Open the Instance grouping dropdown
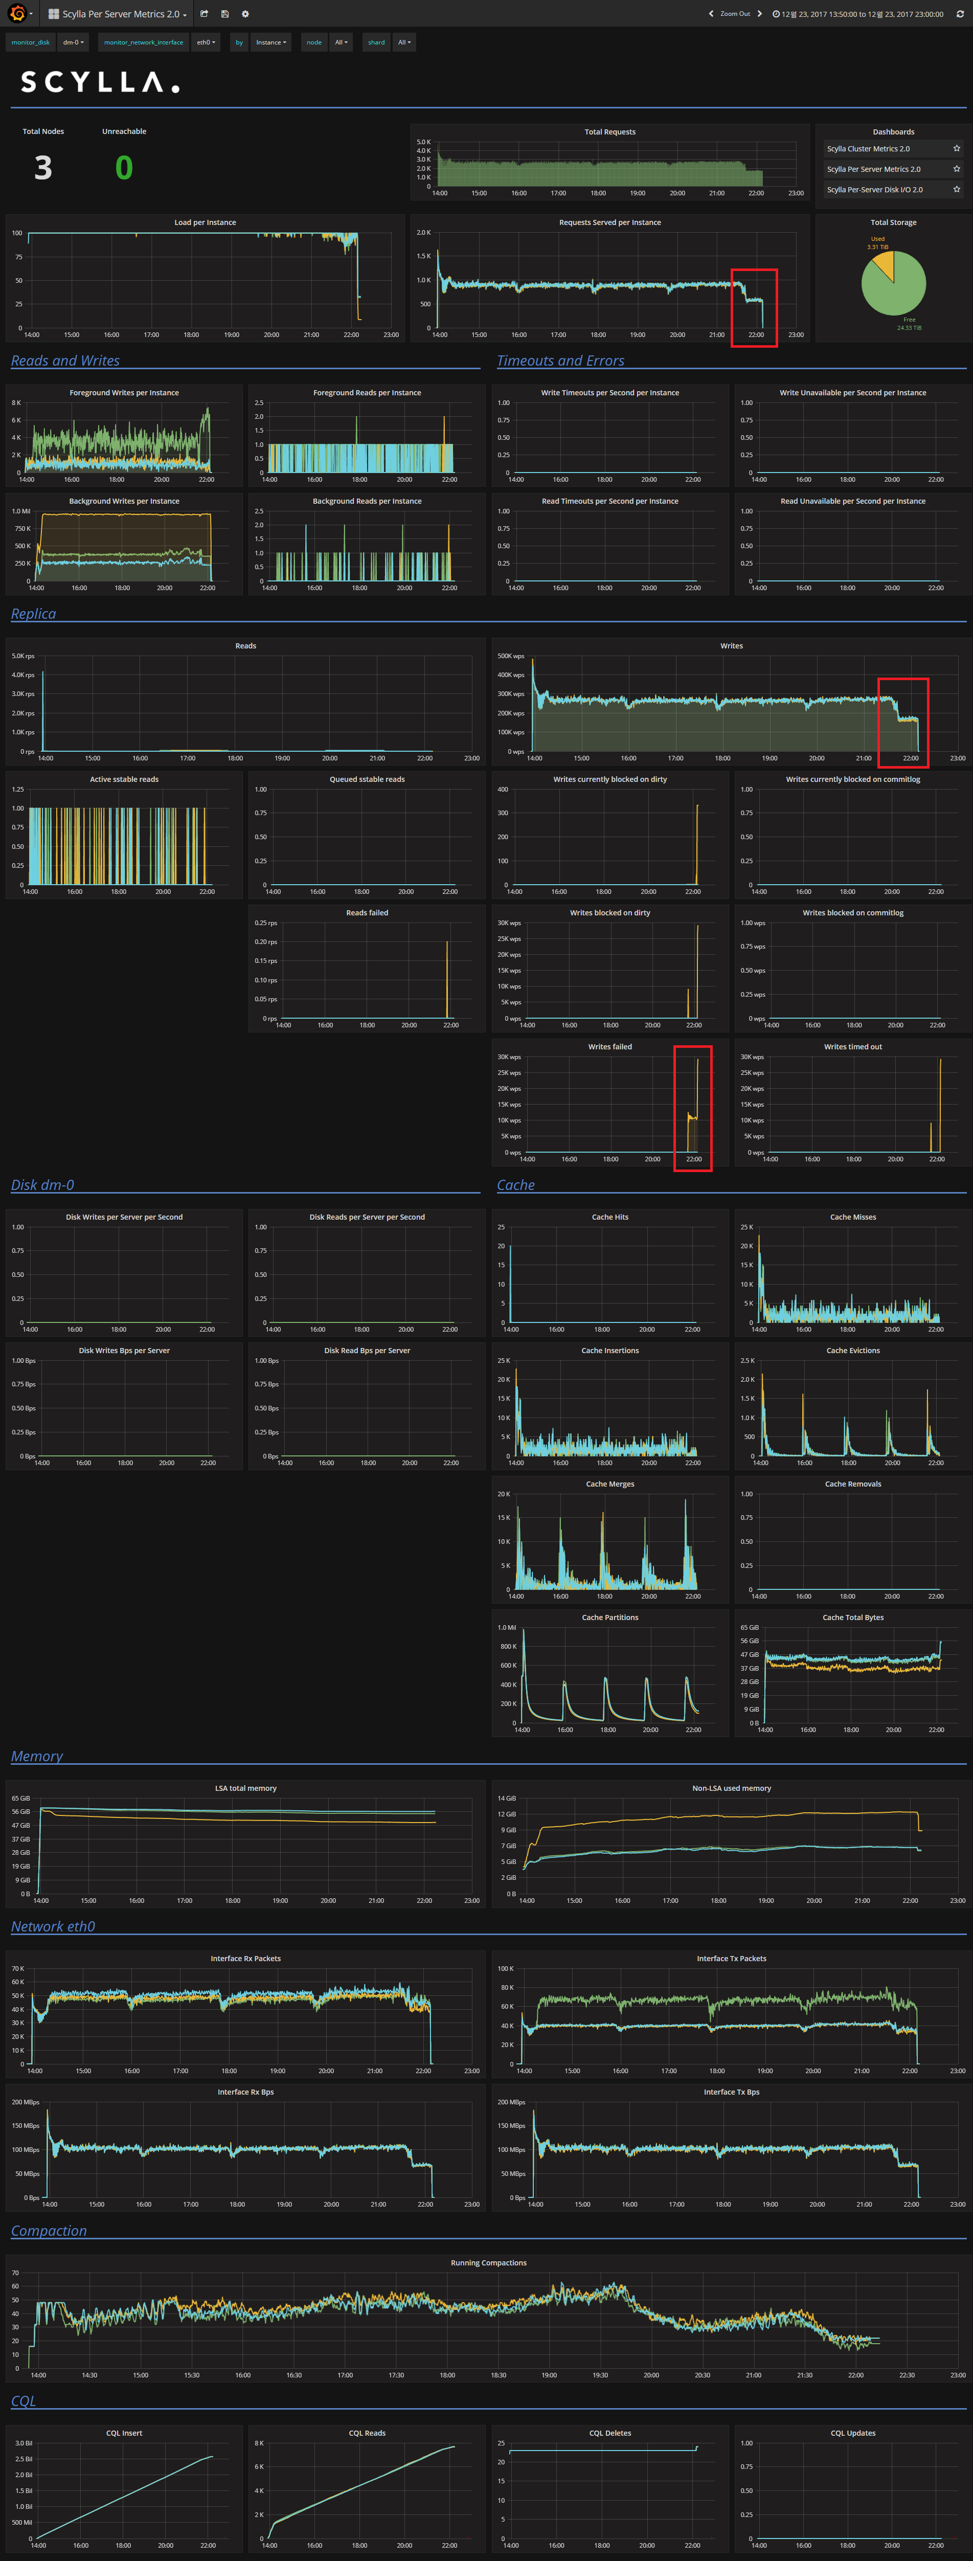Image resolution: width=973 pixels, height=2561 pixels. click(x=270, y=42)
